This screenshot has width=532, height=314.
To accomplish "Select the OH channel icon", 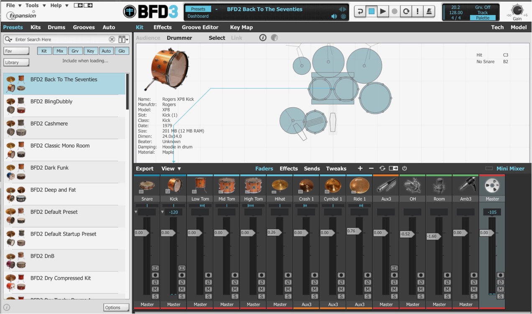I will (x=413, y=185).
